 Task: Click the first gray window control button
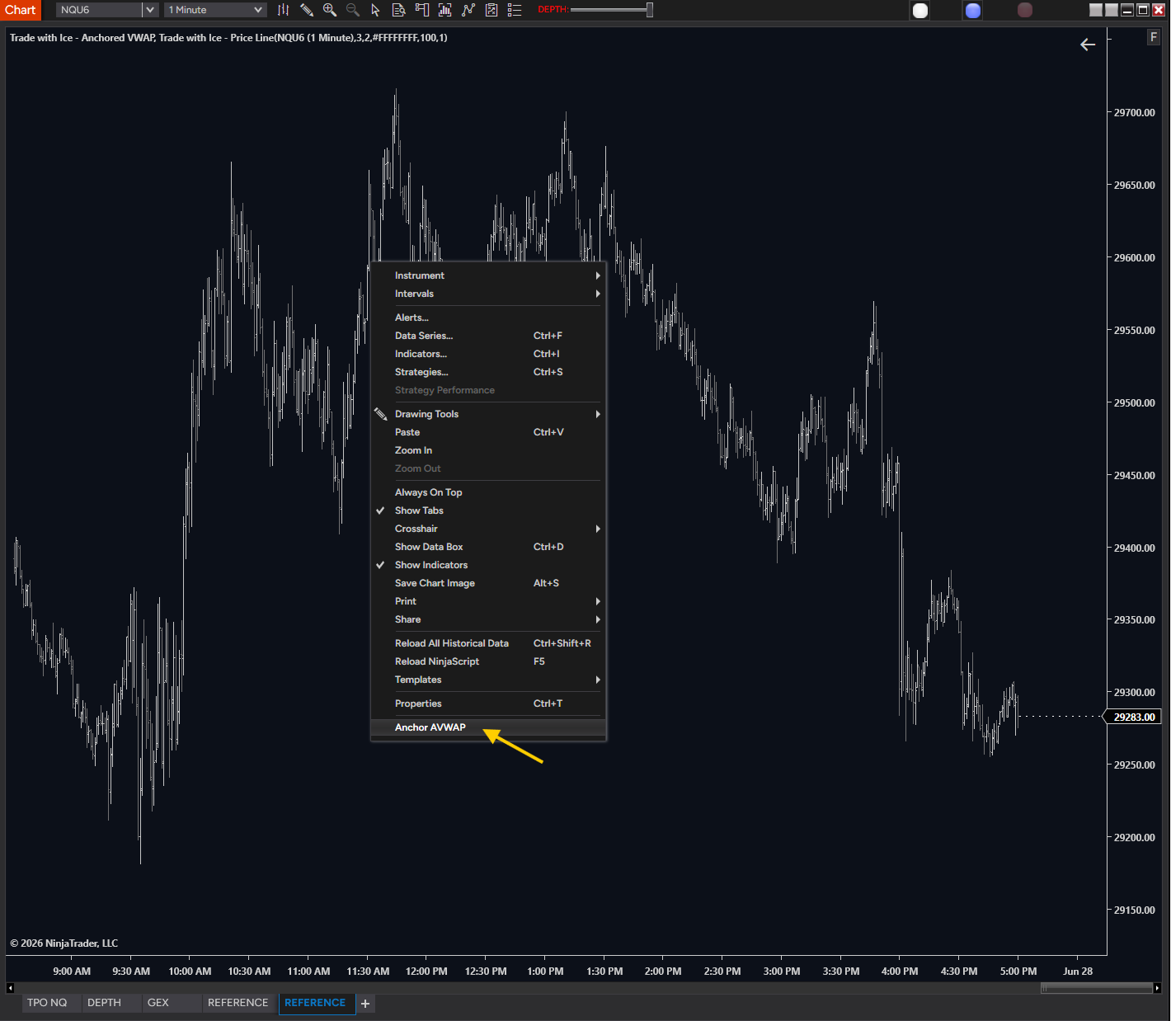pos(1096,10)
